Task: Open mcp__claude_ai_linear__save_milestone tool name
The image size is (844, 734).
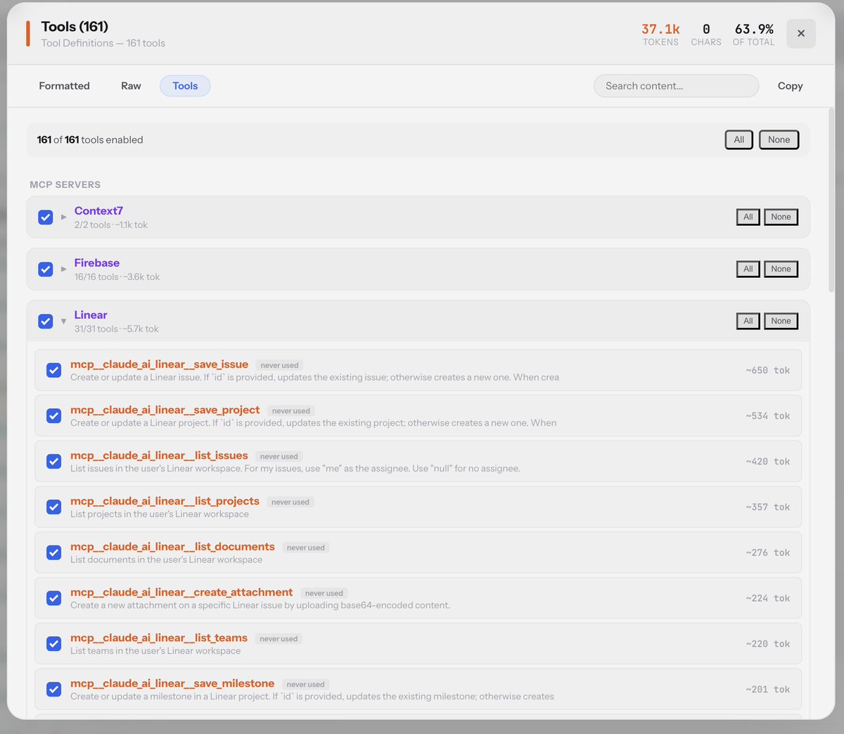Action: click(x=172, y=683)
